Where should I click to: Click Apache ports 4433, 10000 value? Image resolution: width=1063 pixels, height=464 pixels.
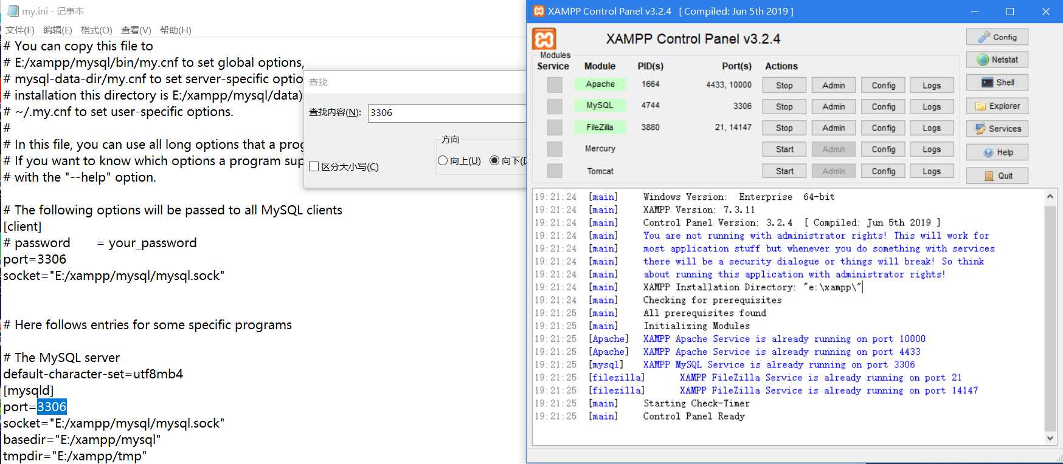tap(729, 85)
